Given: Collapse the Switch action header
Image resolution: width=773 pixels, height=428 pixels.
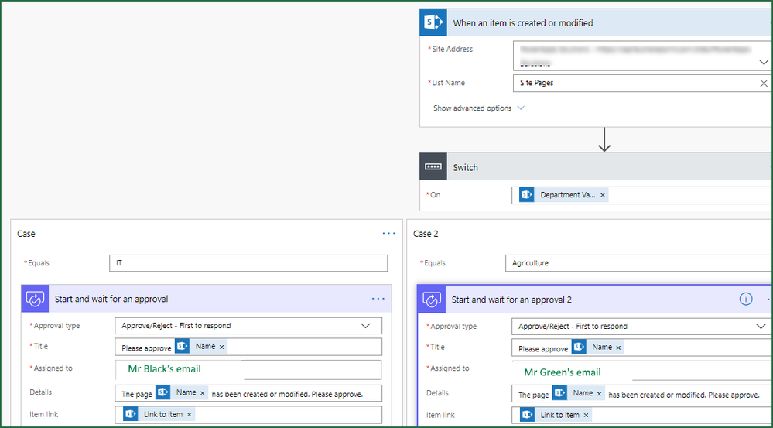Looking at the screenshot, I should coord(596,167).
